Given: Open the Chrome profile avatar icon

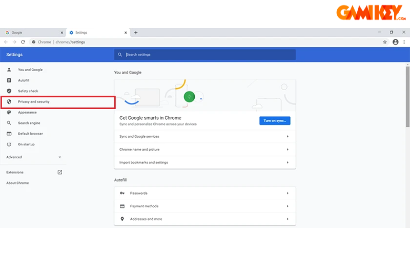Looking at the screenshot, I should tap(395, 42).
